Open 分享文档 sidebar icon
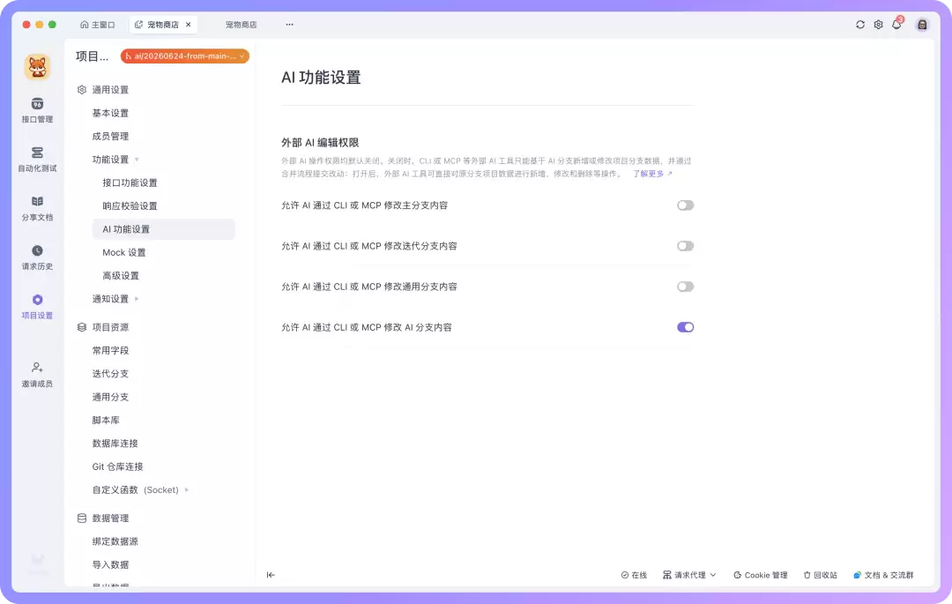 click(x=37, y=208)
